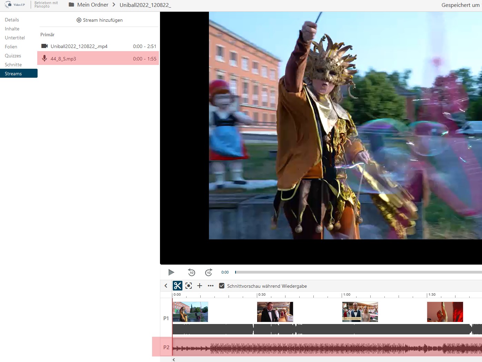Click the scroll-left arrow below the timeline
This screenshot has width=482, height=362.
(x=174, y=360)
